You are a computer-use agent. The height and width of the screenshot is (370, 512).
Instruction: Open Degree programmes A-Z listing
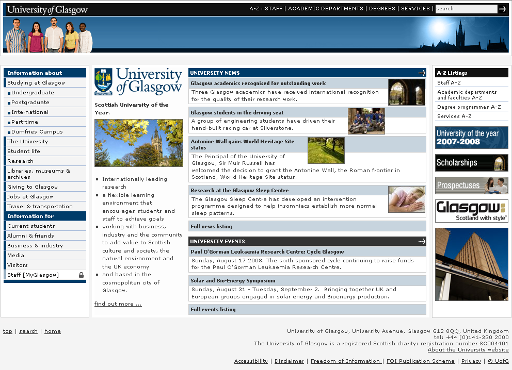click(469, 107)
